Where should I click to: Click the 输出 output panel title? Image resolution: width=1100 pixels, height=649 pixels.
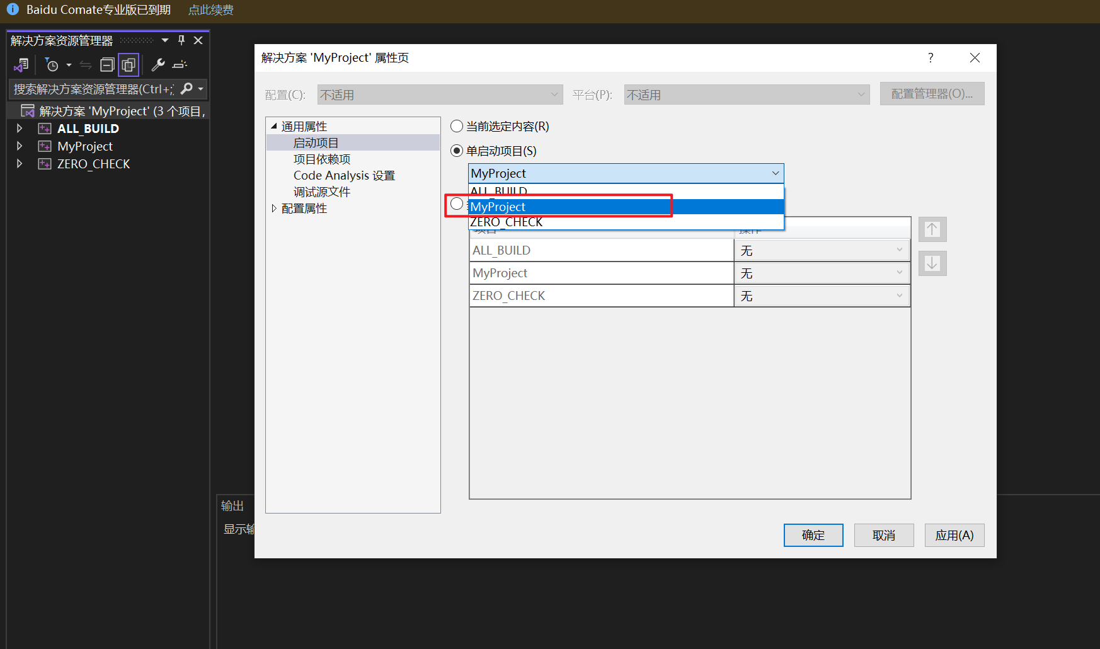(232, 506)
